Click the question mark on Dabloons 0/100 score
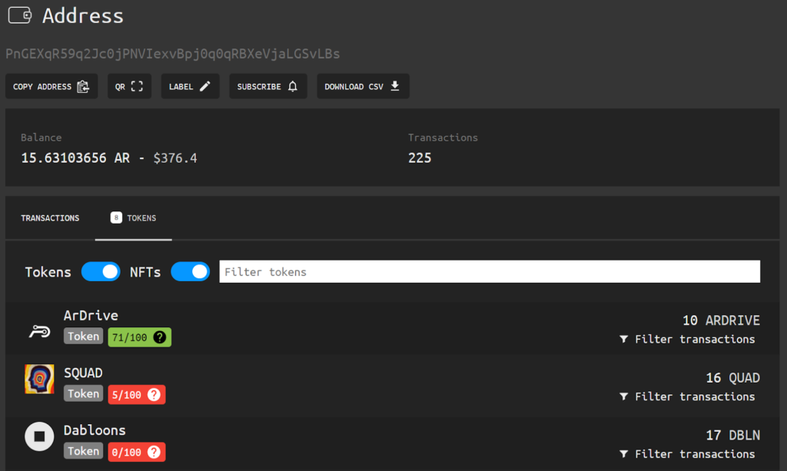Viewport: 787px width, 471px height. (x=154, y=452)
